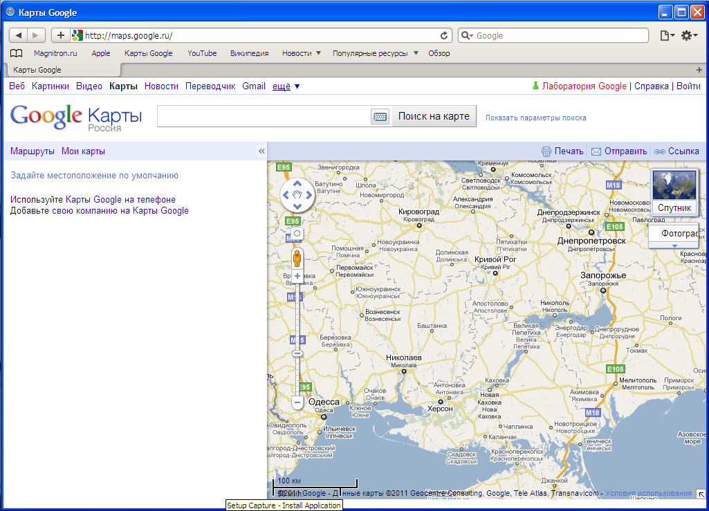Viewport: 709px width, 511px height.
Task: Go to Картинки in the Google bar
Action: tap(50, 86)
